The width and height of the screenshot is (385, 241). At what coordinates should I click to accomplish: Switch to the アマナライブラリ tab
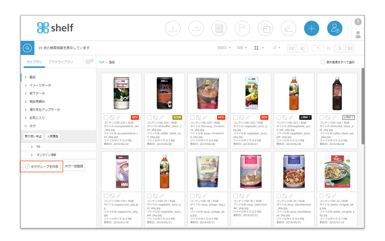pyautogui.click(x=61, y=62)
